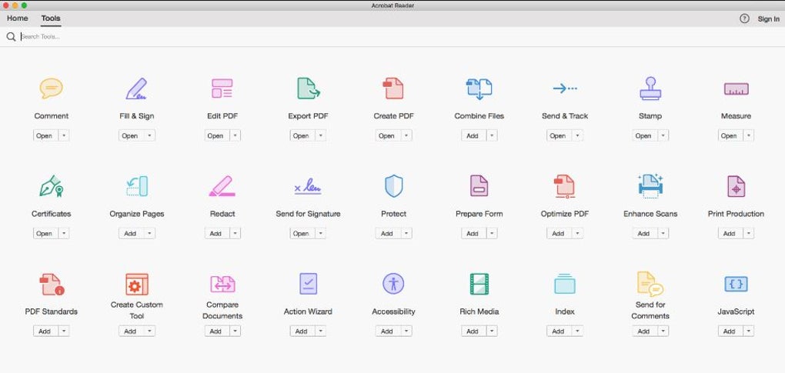Image resolution: width=785 pixels, height=373 pixels.
Task: Click the Index folder icon
Action: 565,284
